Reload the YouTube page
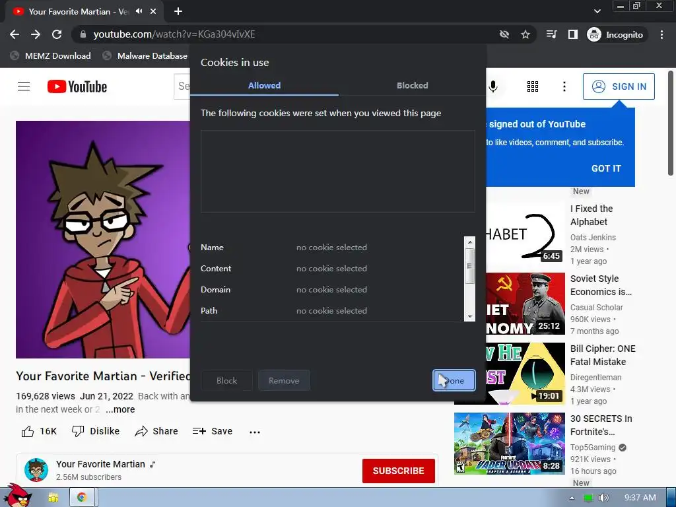This screenshot has width=676, height=507. point(57,34)
